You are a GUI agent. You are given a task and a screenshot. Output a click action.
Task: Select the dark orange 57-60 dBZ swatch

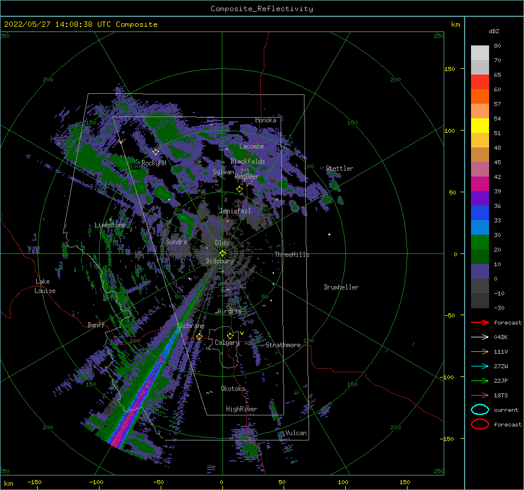[480, 96]
